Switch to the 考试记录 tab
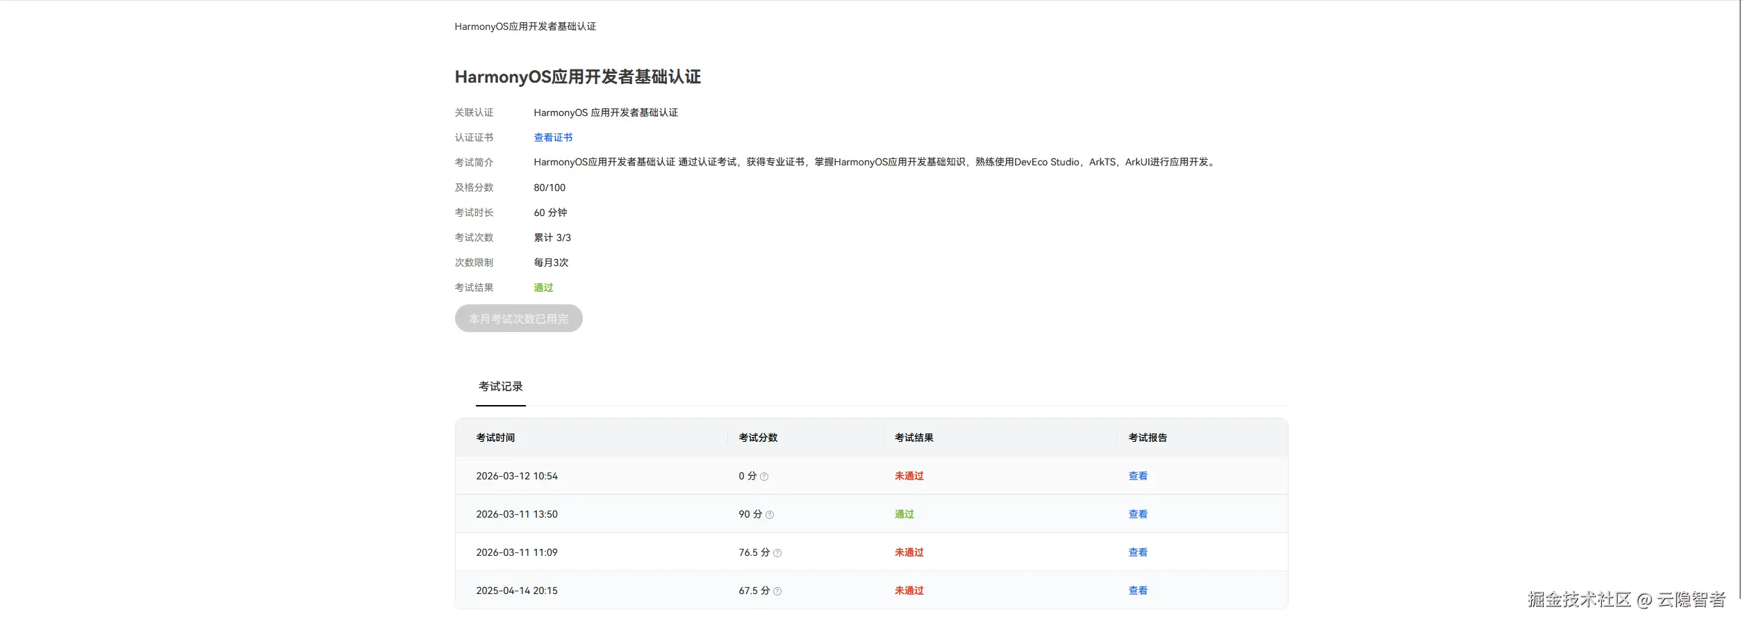The width and height of the screenshot is (1743, 626). click(500, 386)
